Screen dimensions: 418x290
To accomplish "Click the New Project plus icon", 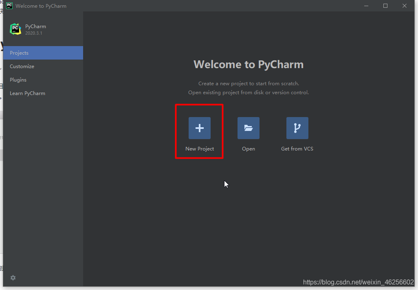I will click(199, 128).
